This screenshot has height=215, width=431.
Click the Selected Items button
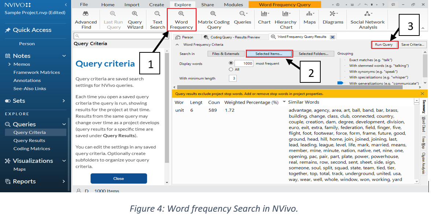(x=269, y=53)
